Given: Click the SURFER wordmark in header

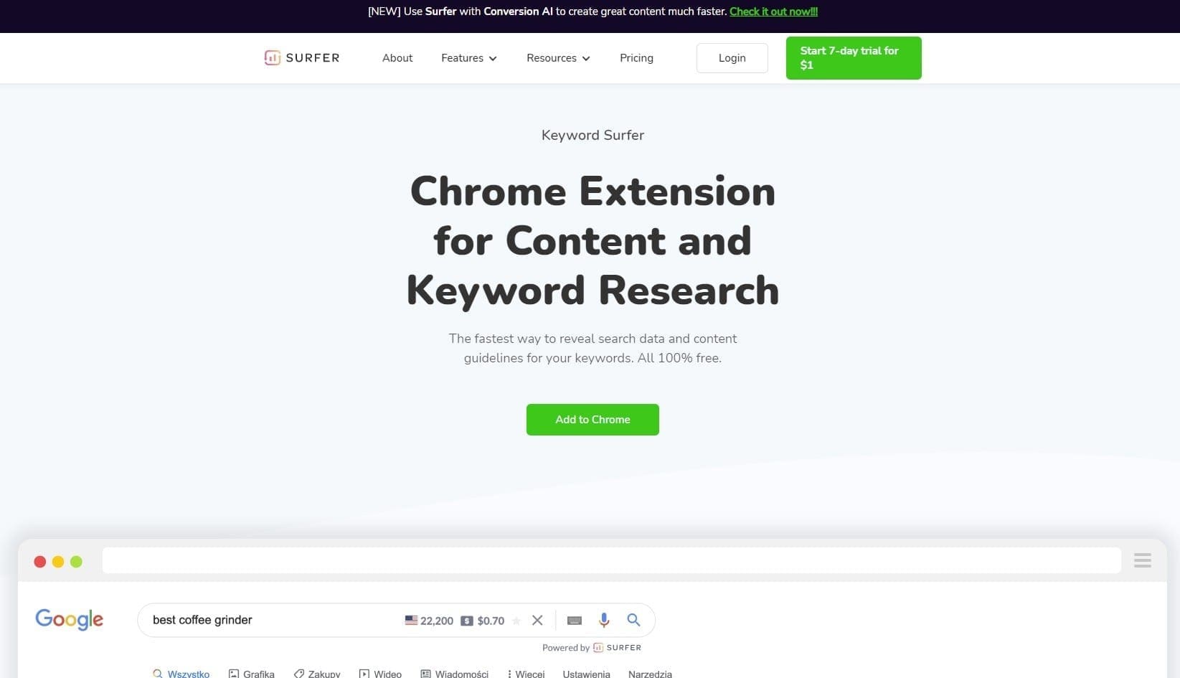Looking at the screenshot, I should click(313, 58).
